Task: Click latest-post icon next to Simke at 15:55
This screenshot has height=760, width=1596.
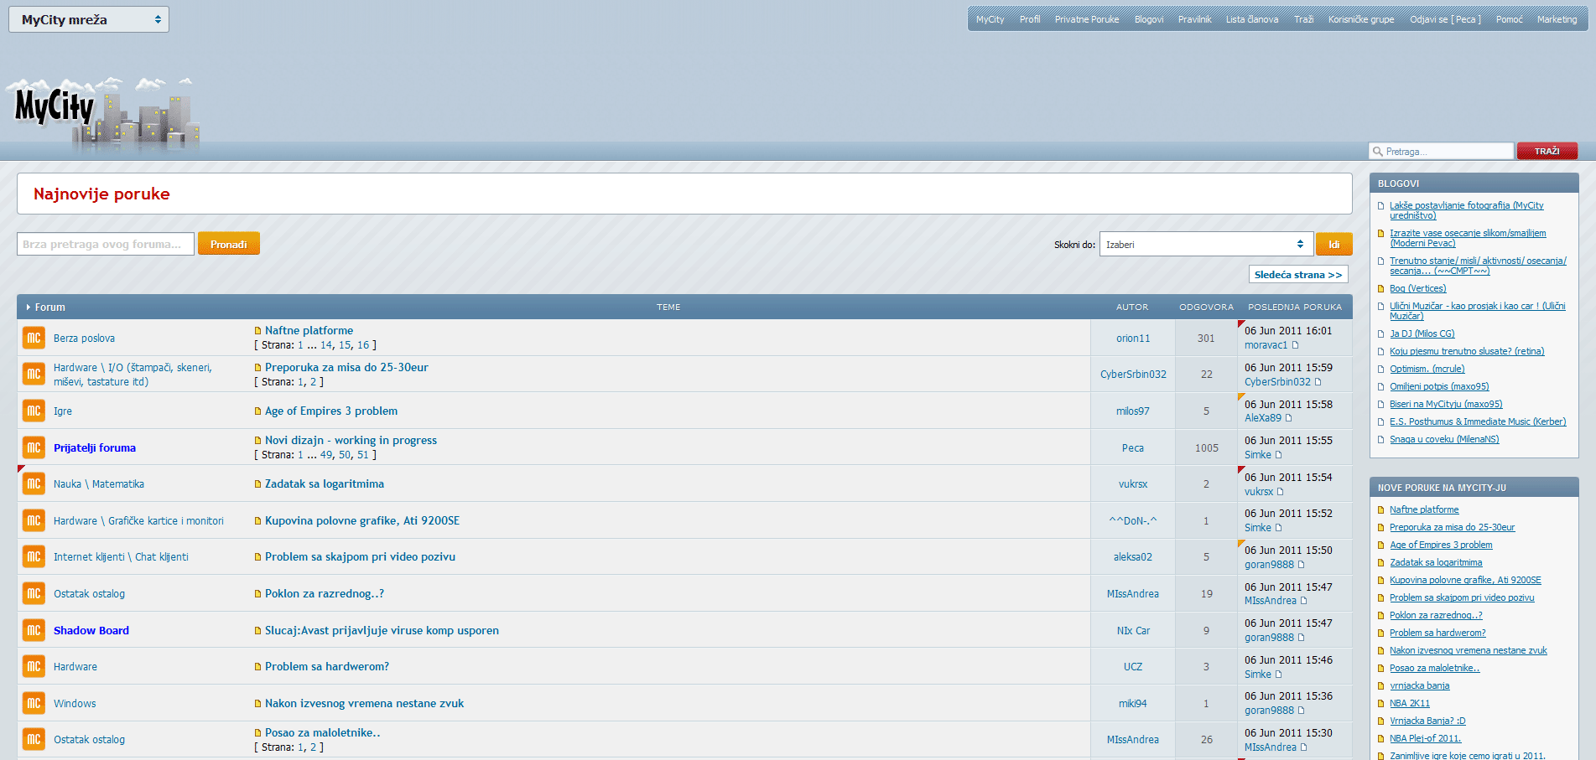Action: [1279, 455]
